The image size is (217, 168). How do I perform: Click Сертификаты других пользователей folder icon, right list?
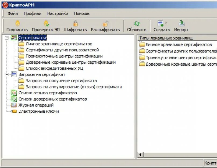point(142,51)
